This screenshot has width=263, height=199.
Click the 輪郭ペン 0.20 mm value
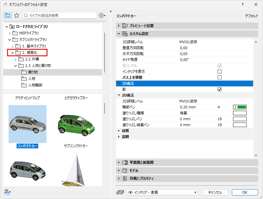point(188,107)
